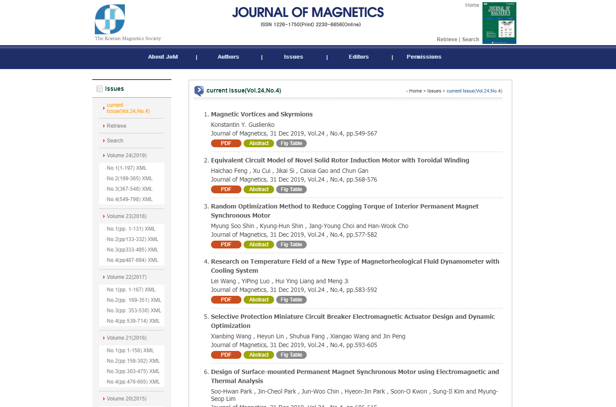The width and height of the screenshot is (616, 407).
Task: Open PDF of Magnetorheological Fluid Dynamometer article
Action: 226,300
